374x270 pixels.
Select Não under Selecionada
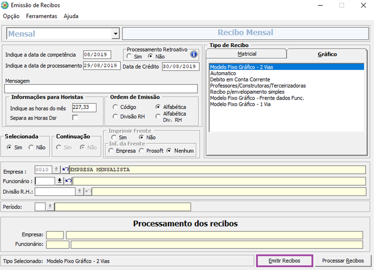(31, 147)
